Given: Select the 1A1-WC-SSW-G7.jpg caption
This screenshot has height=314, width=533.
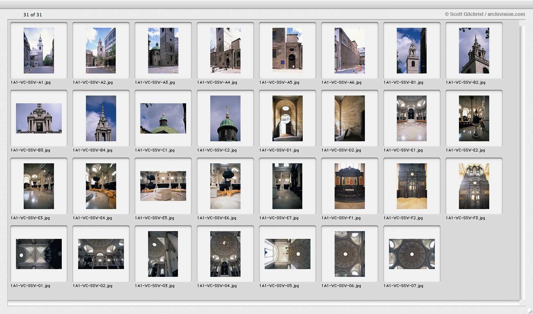Looking at the screenshot, I should coord(404,286).
